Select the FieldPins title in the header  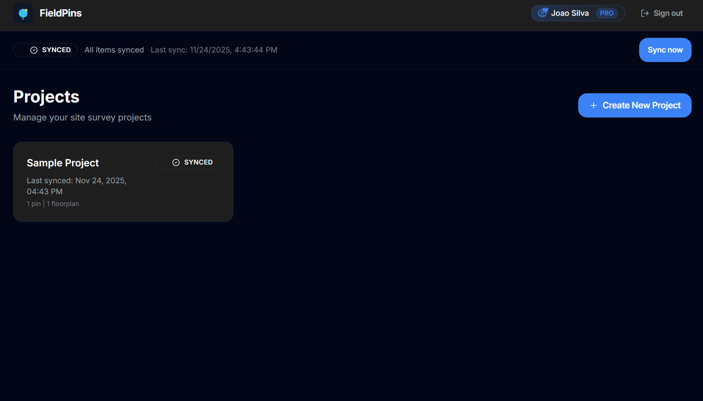pyautogui.click(x=61, y=13)
